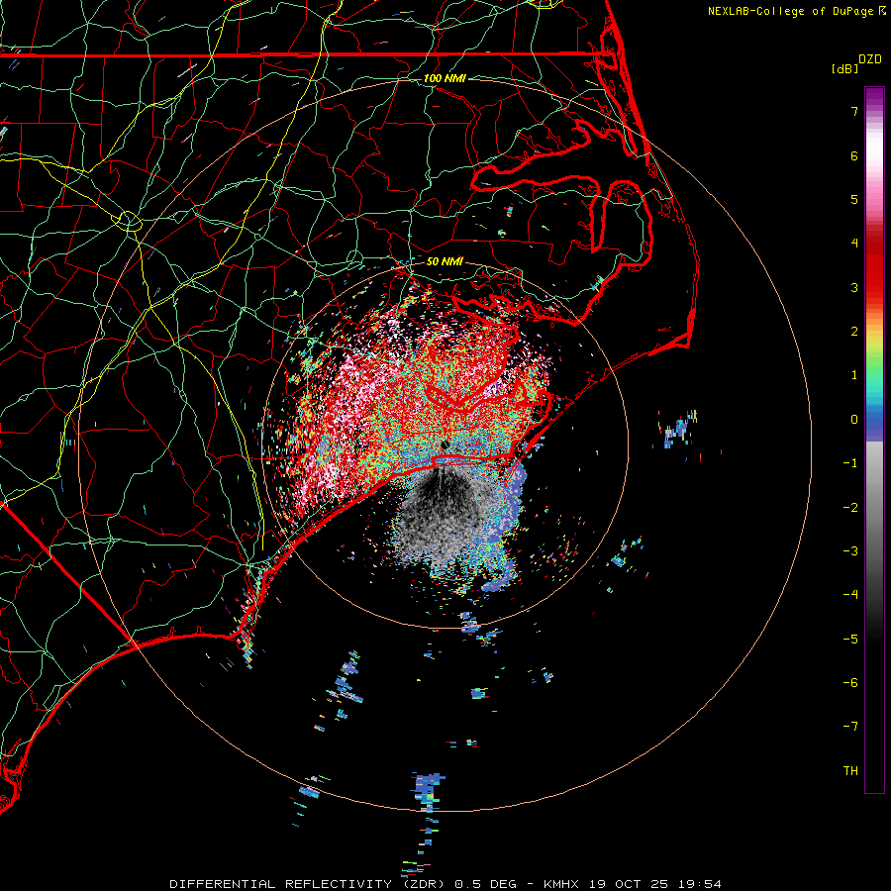Click the 100 NMI range ring label
The width and height of the screenshot is (891, 891).
[445, 78]
